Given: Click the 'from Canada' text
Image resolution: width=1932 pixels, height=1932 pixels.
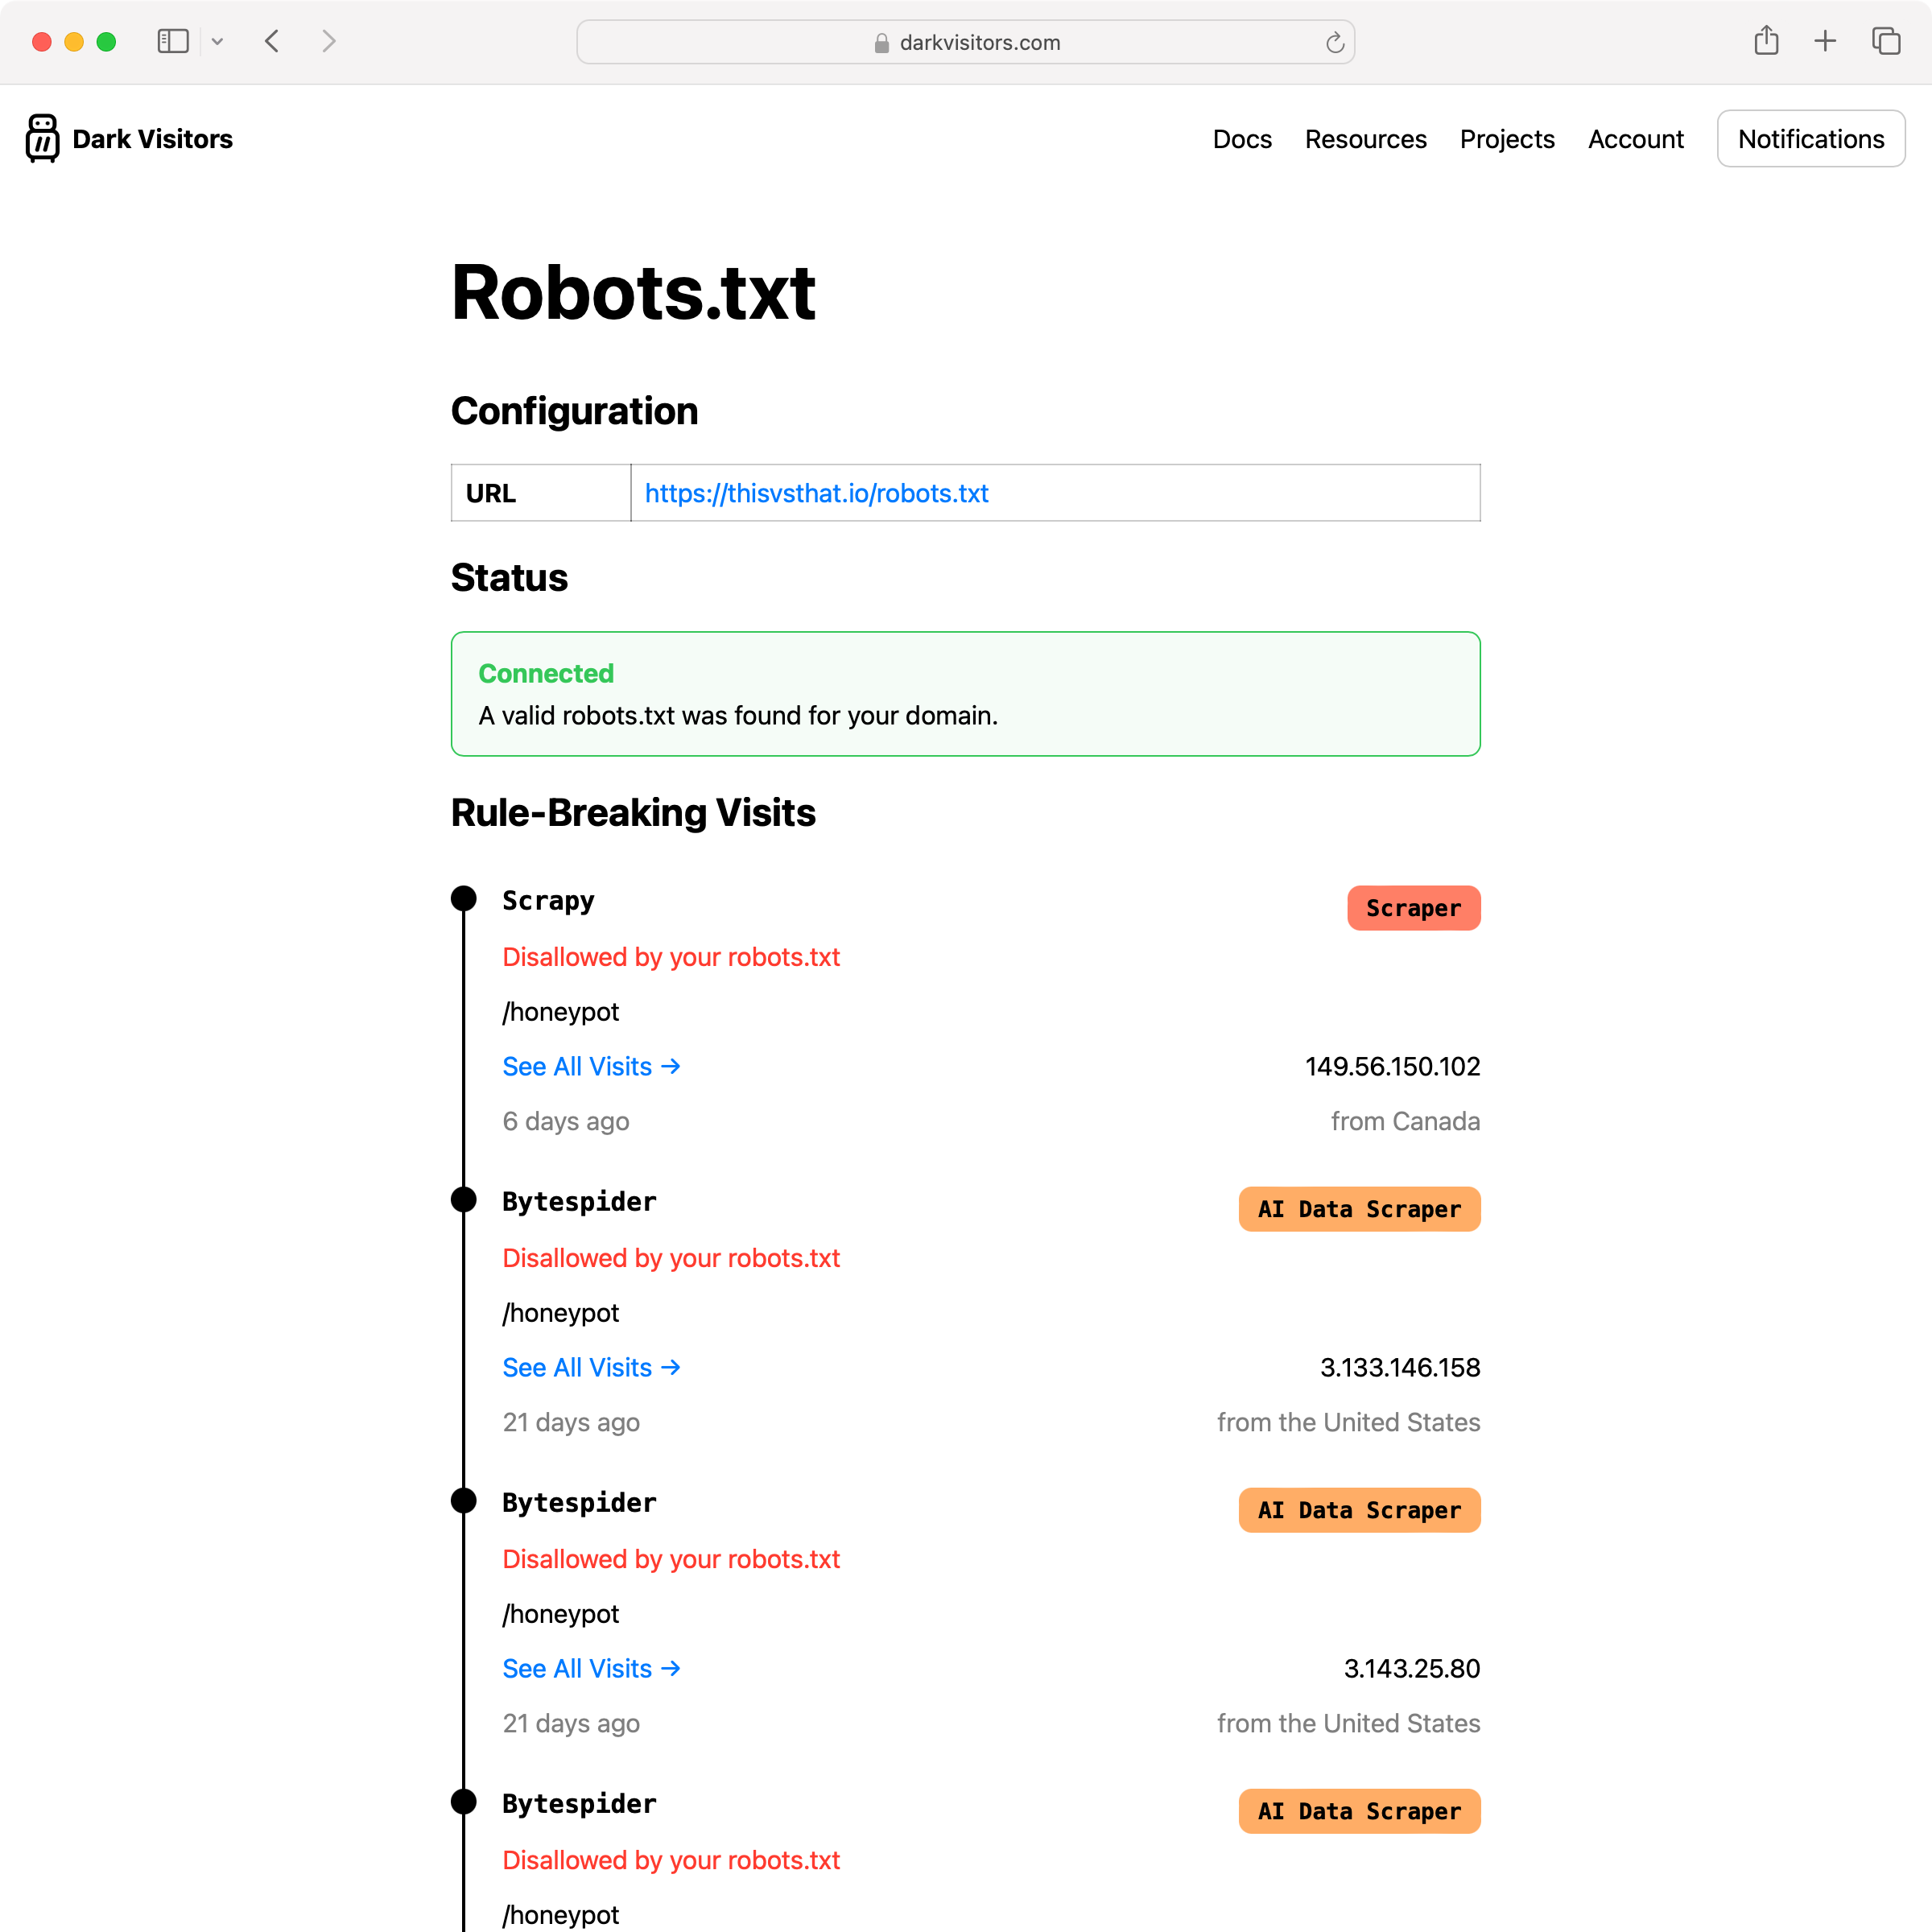Looking at the screenshot, I should pos(1405,1121).
